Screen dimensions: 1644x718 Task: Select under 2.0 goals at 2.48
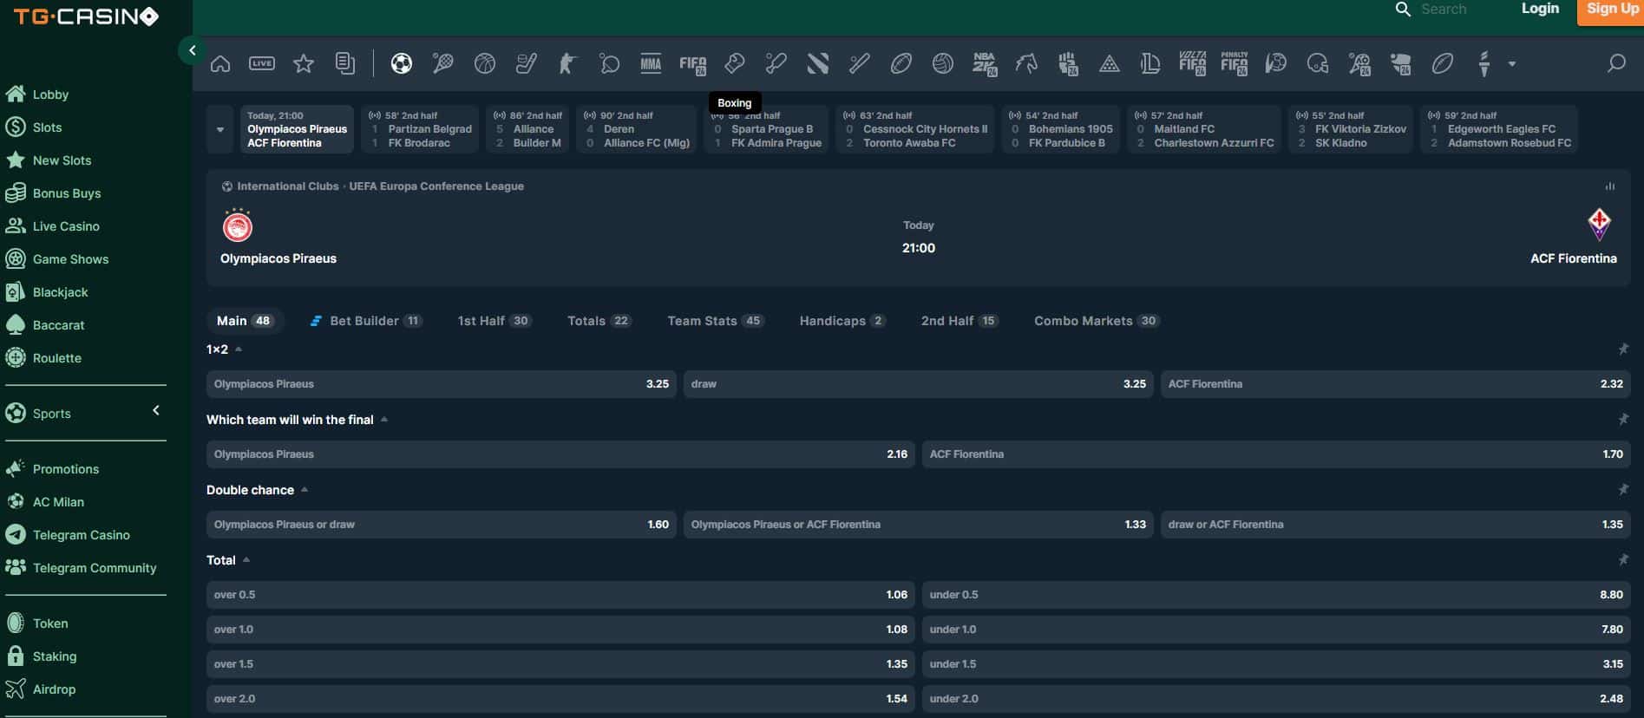click(x=1276, y=699)
